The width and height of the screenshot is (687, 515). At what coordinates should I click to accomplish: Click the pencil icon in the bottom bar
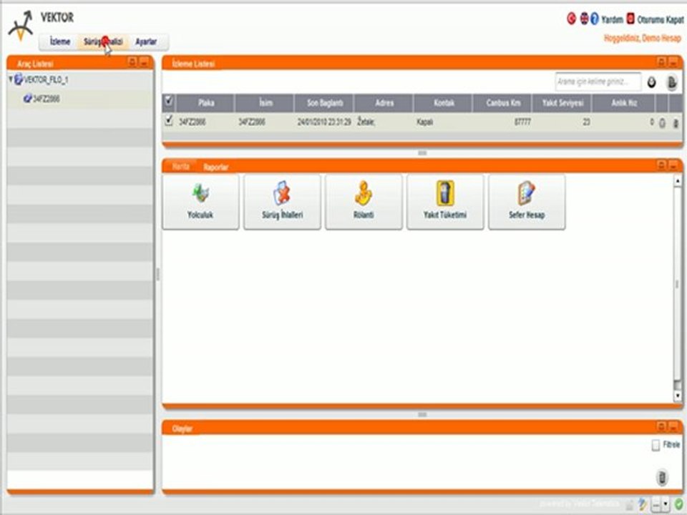click(643, 504)
